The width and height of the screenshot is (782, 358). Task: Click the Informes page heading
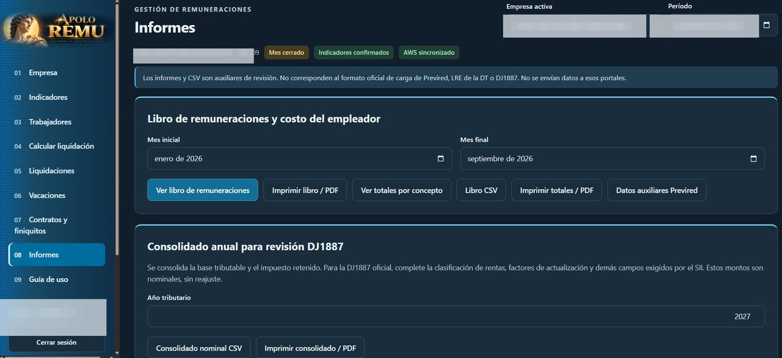pos(165,27)
